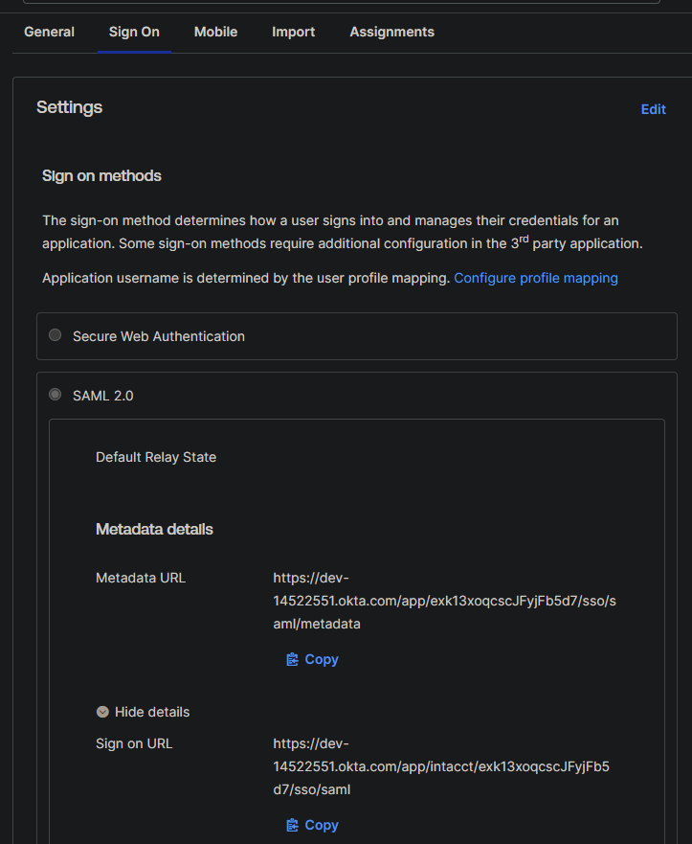Click the clipboard icon below Sign on URL
The width and height of the screenshot is (692, 844).
tap(292, 825)
